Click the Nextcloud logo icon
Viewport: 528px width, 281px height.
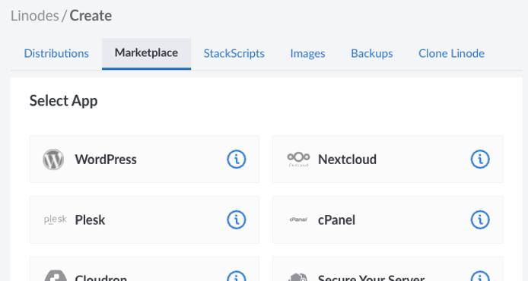click(298, 159)
